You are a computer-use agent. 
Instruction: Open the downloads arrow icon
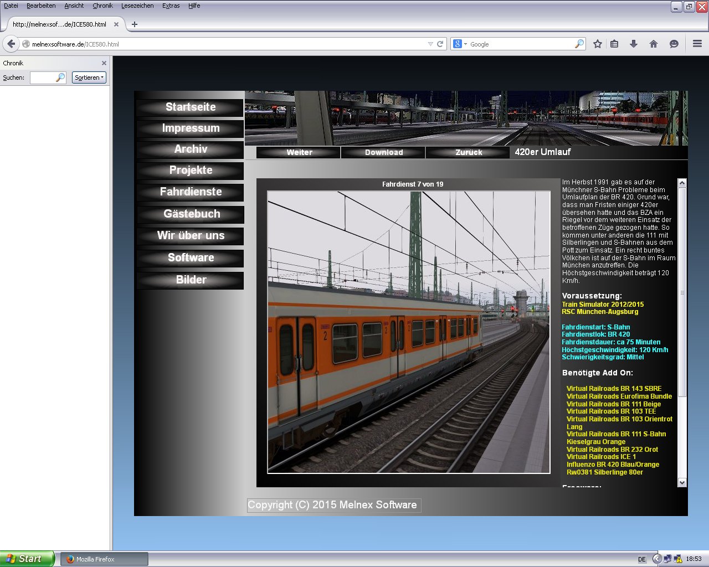click(x=634, y=44)
